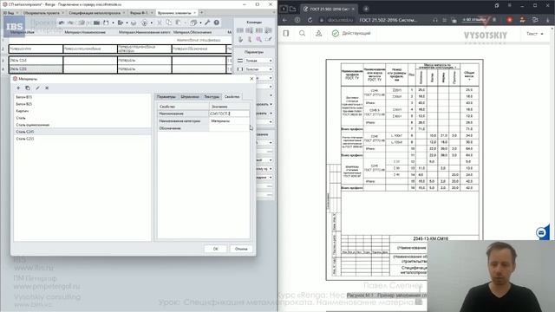Click the document search magnifier icon
555x312 pixels.
302,33
